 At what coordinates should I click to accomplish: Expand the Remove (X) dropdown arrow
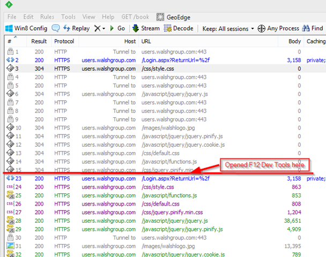tap(103, 28)
